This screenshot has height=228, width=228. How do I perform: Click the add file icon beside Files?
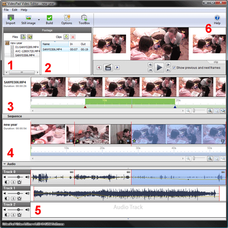point(23,37)
